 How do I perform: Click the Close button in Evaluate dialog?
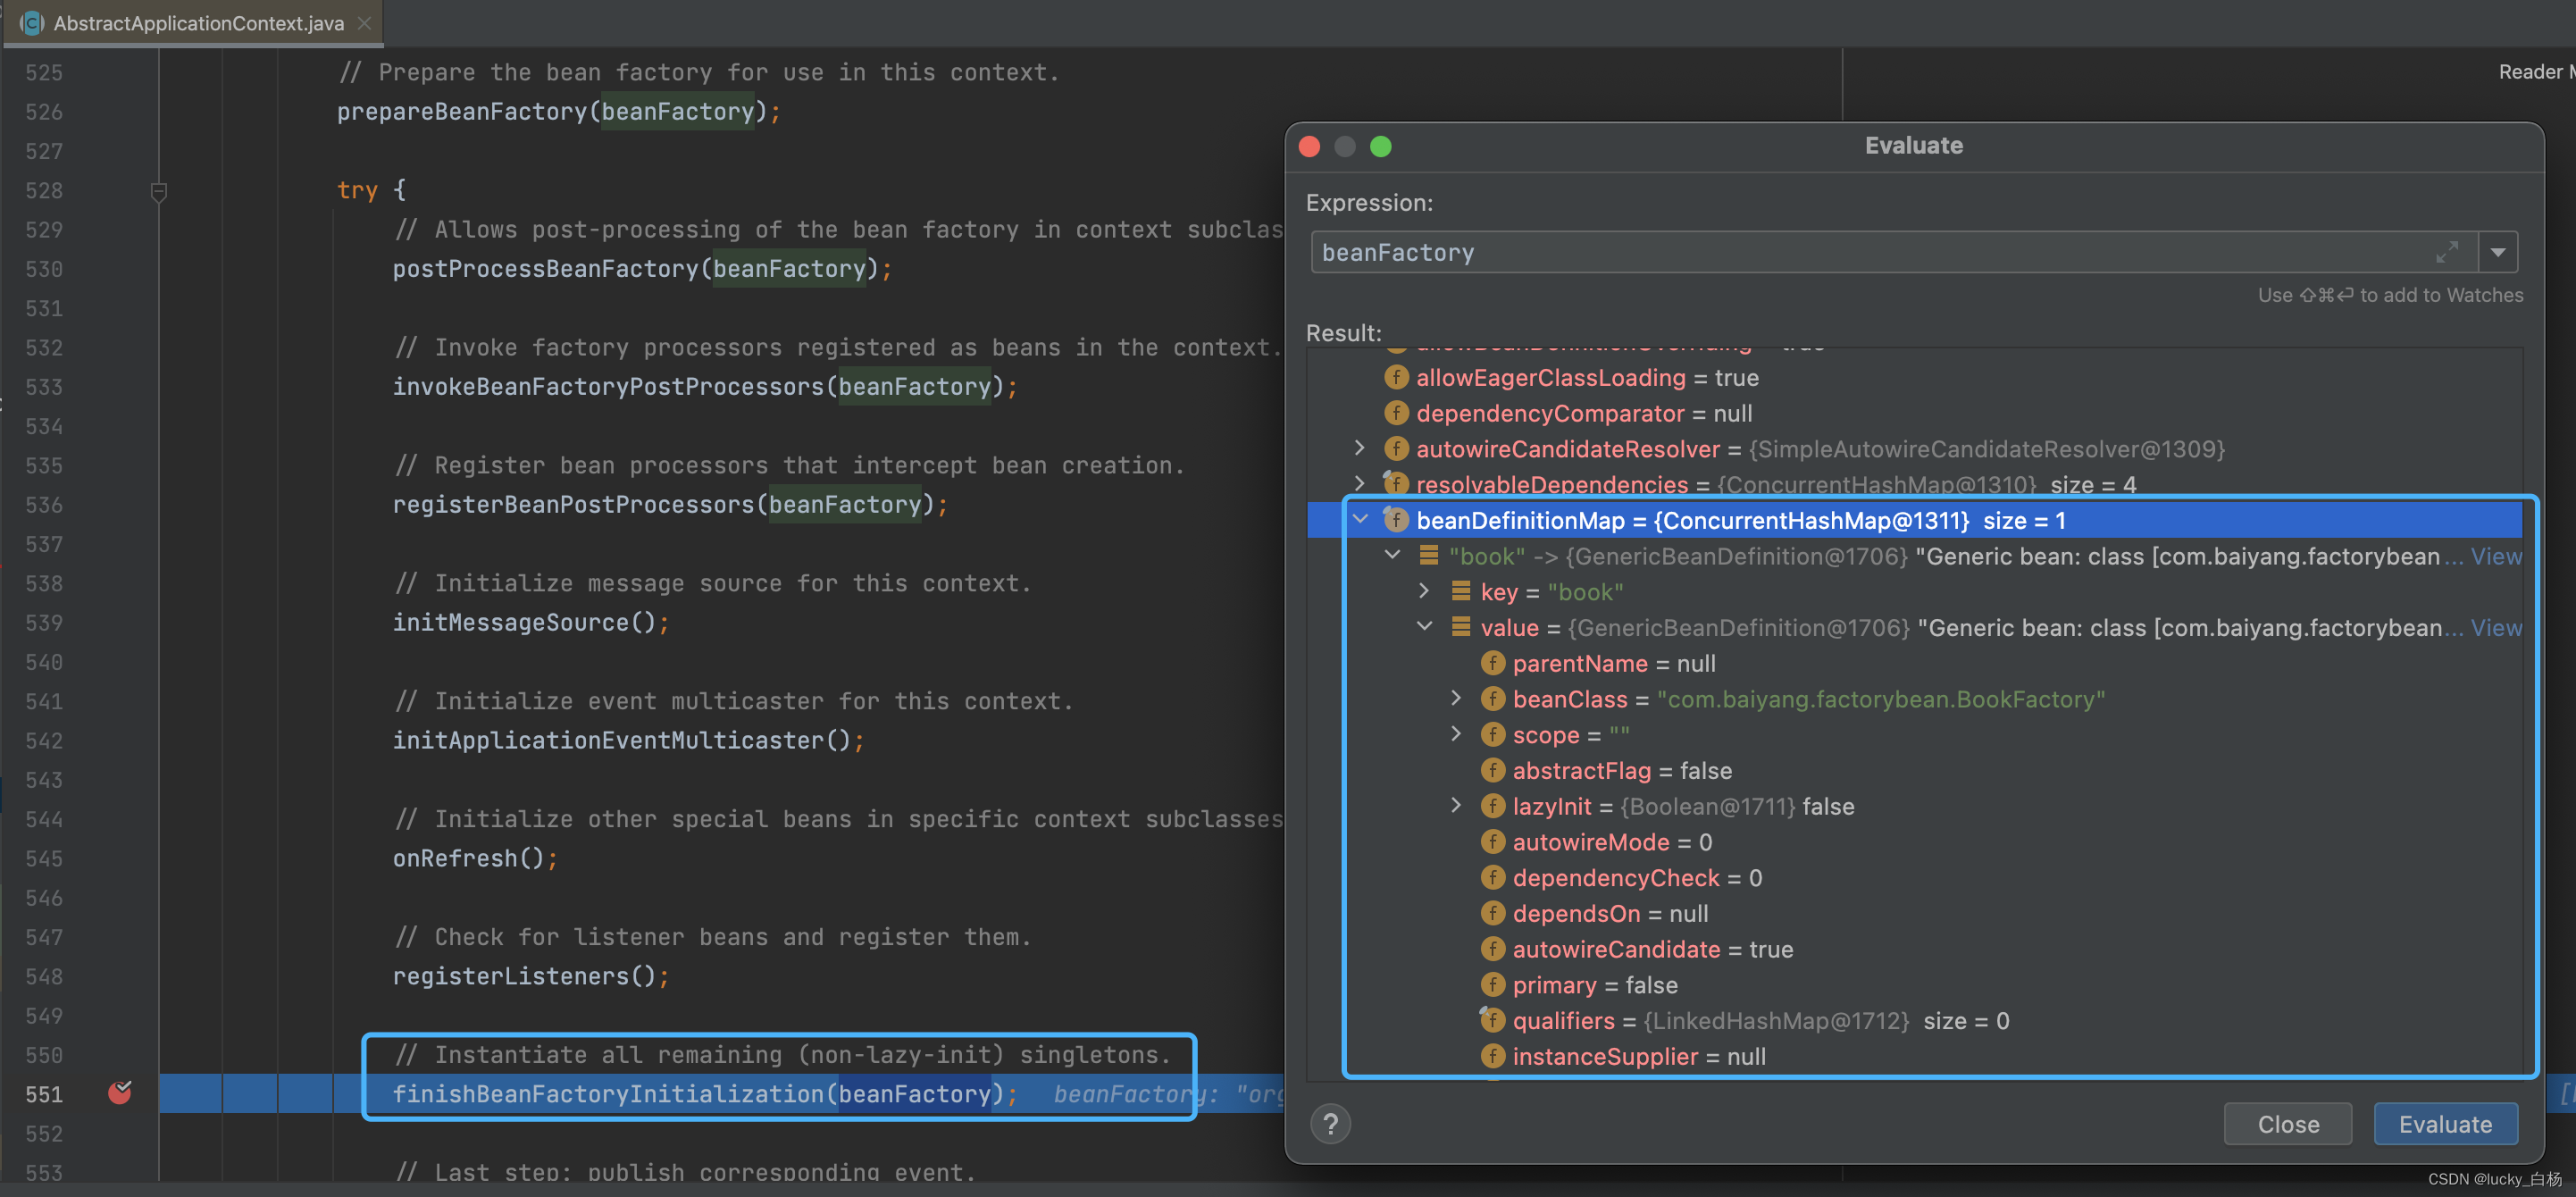pos(2287,1124)
